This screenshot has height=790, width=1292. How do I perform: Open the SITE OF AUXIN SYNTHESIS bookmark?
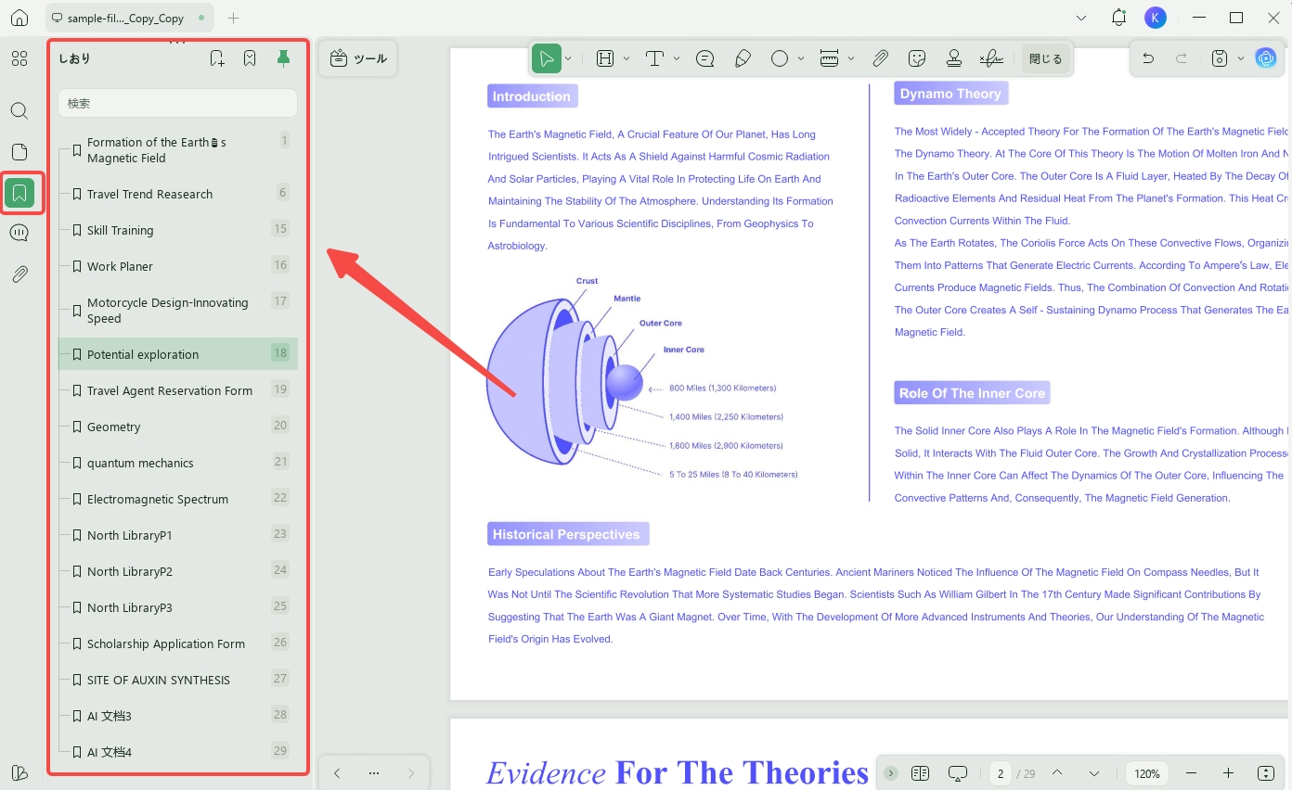pyautogui.click(x=178, y=680)
